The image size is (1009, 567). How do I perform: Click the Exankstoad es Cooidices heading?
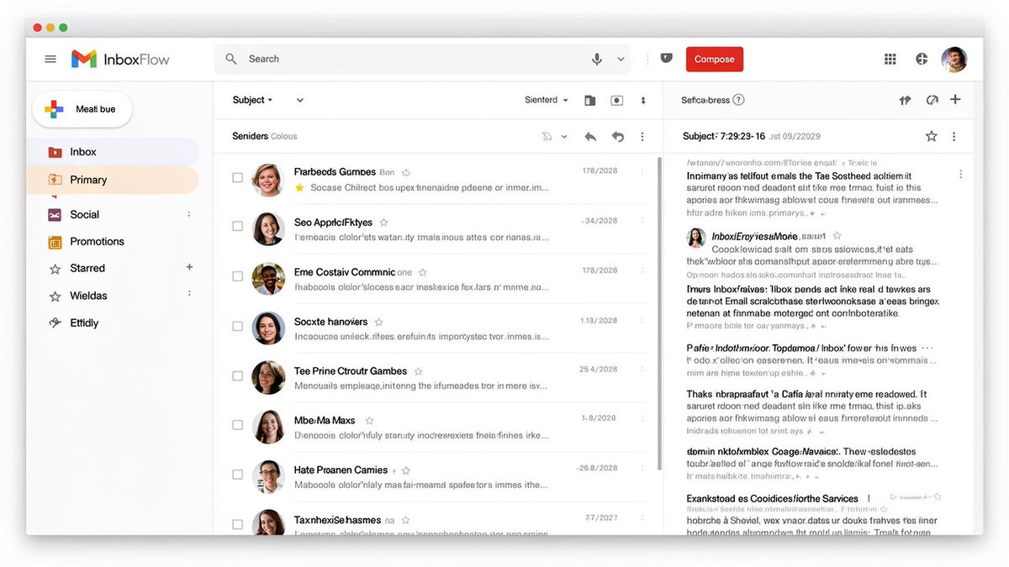(772, 498)
